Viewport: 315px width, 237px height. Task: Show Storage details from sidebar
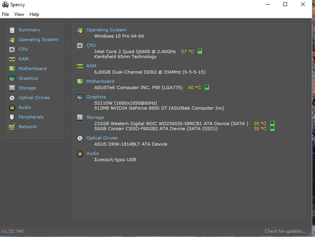click(27, 88)
